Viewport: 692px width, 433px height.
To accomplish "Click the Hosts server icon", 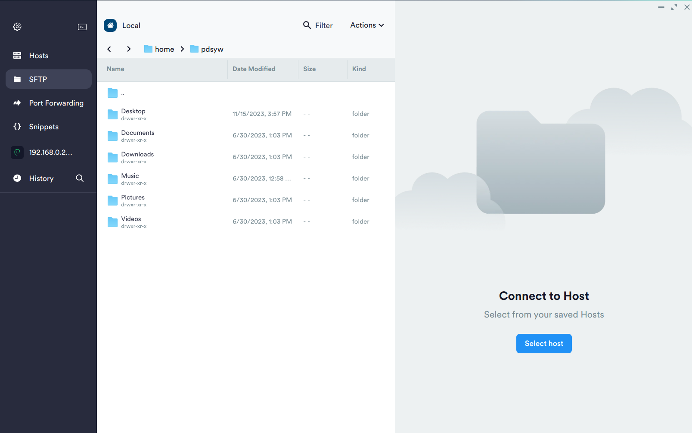I will (x=17, y=56).
